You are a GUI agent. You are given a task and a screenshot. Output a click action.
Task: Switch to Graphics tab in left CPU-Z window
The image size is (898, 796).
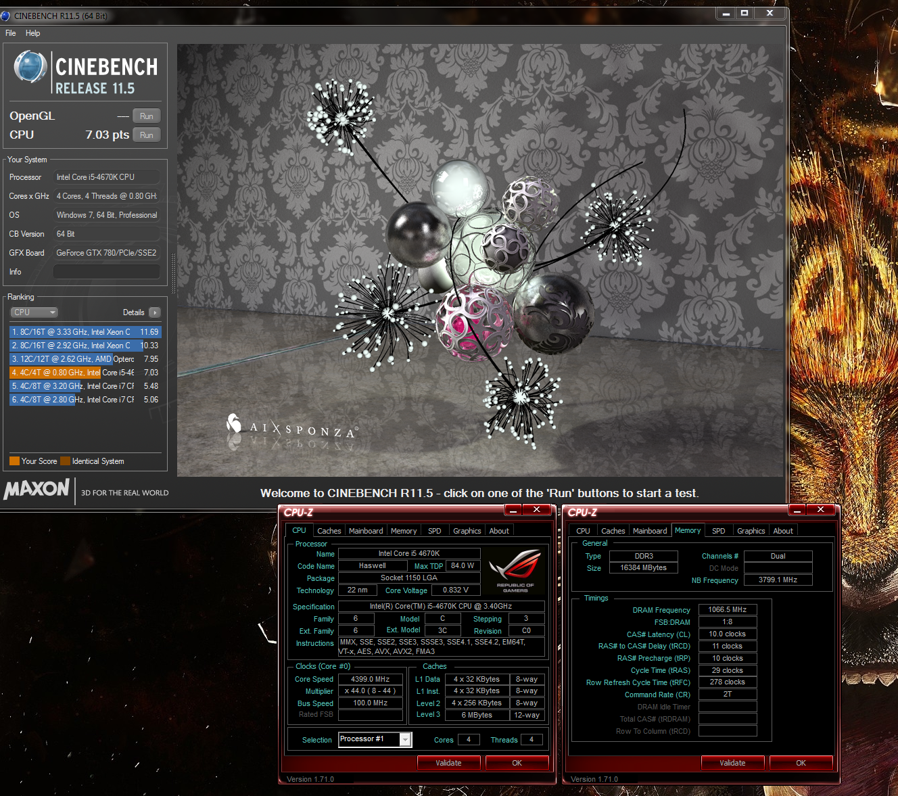point(467,531)
